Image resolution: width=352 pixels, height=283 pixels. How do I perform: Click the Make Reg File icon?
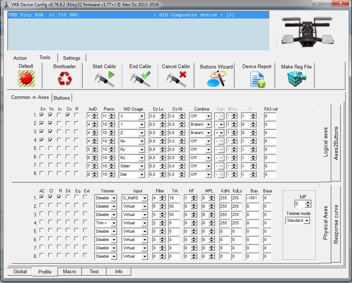296,79
